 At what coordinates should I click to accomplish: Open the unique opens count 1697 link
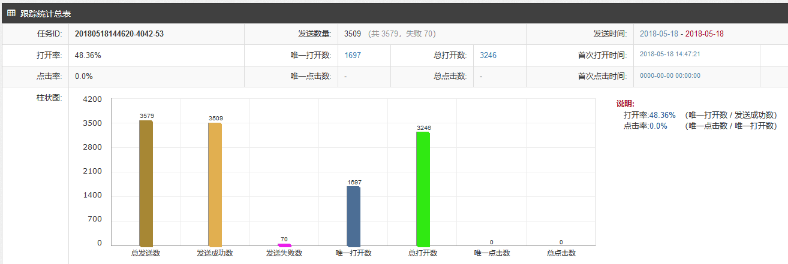(x=353, y=55)
